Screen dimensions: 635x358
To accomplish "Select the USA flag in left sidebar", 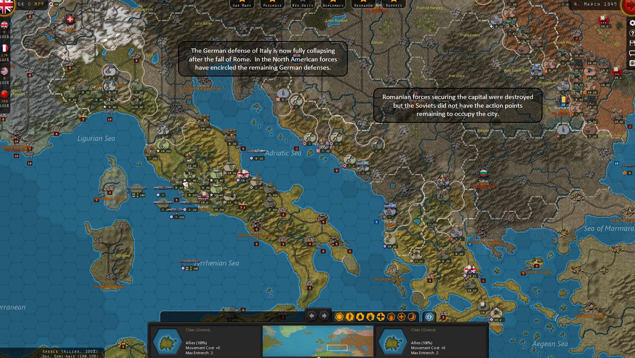I will click(4, 71).
